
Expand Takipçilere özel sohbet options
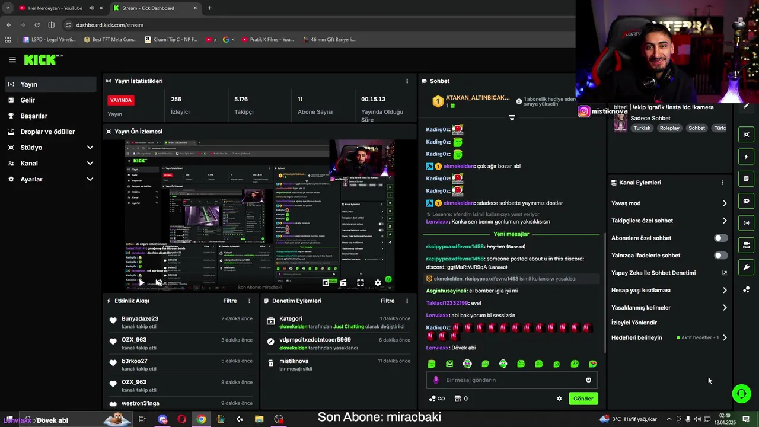pos(669,221)
